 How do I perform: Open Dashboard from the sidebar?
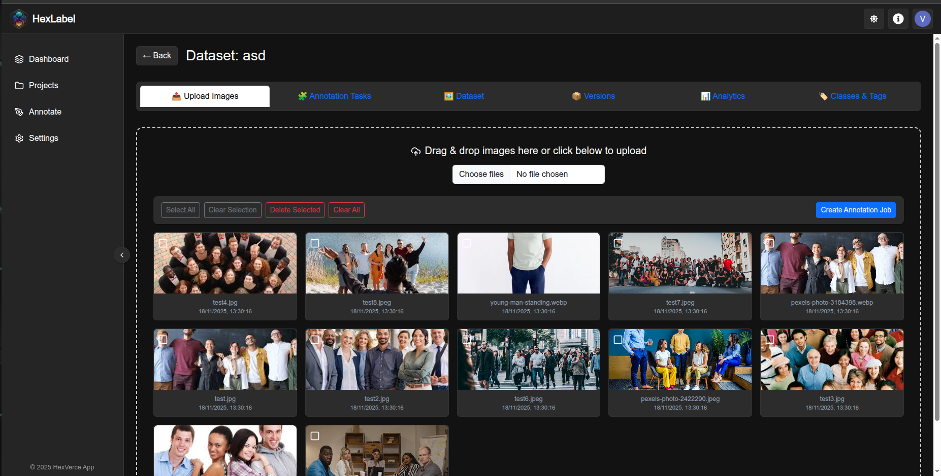tap(48, 59)
